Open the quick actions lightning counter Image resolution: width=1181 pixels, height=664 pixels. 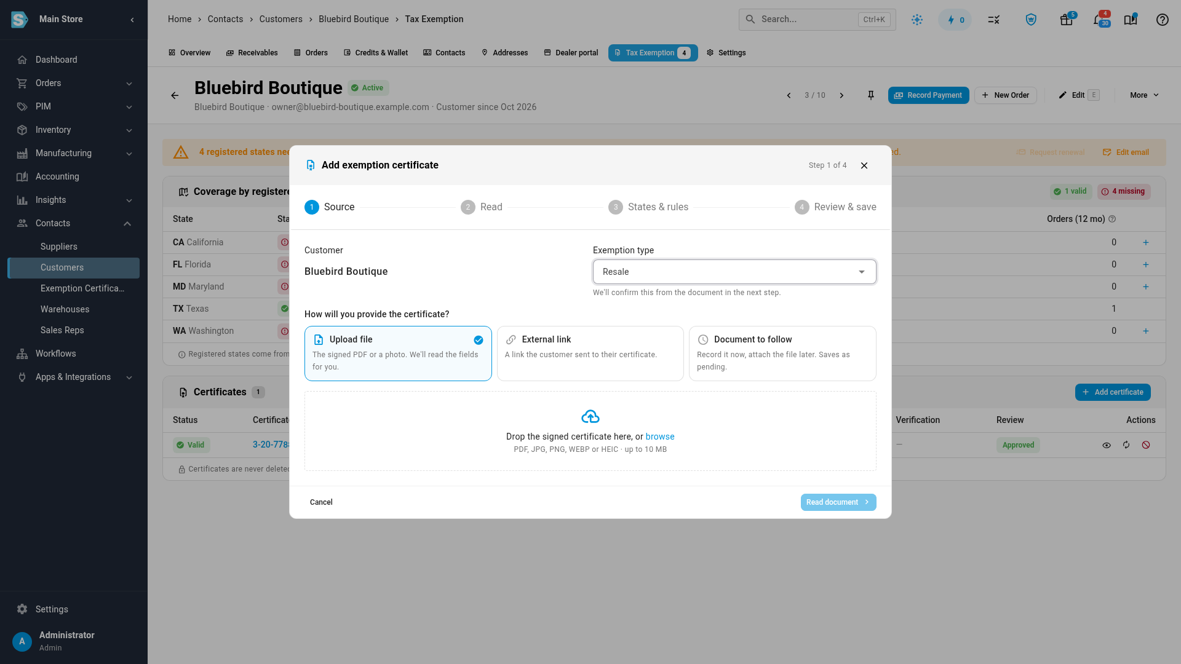(955, 20)
